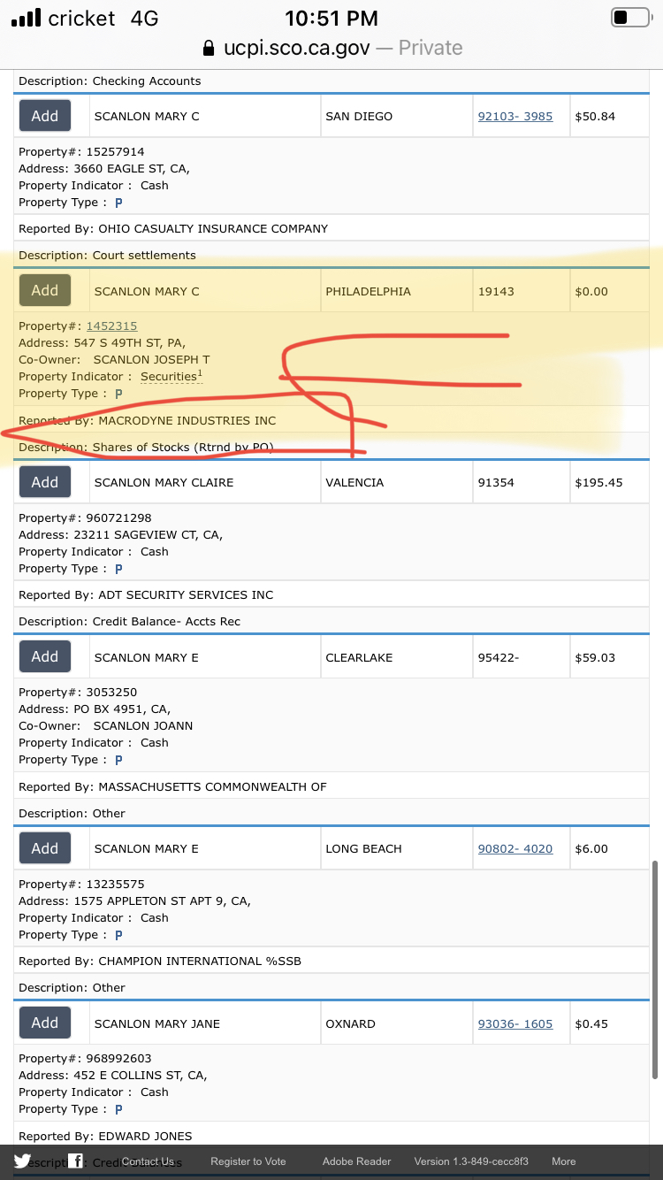Select city cell CLEARLAKE
663x1180 pixels.
coord(359,657)
